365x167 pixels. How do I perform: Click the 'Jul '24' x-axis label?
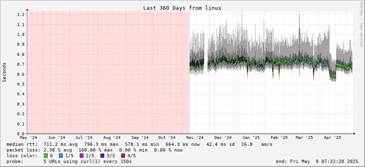[84, 138]
